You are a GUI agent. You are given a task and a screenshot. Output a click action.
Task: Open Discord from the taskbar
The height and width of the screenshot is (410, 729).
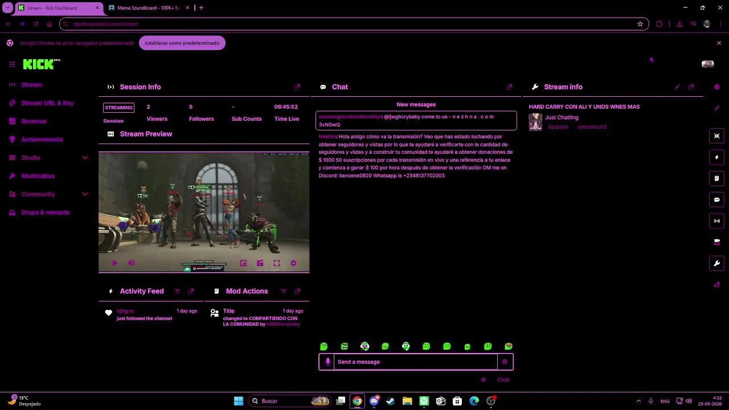(x=374, y=401)
